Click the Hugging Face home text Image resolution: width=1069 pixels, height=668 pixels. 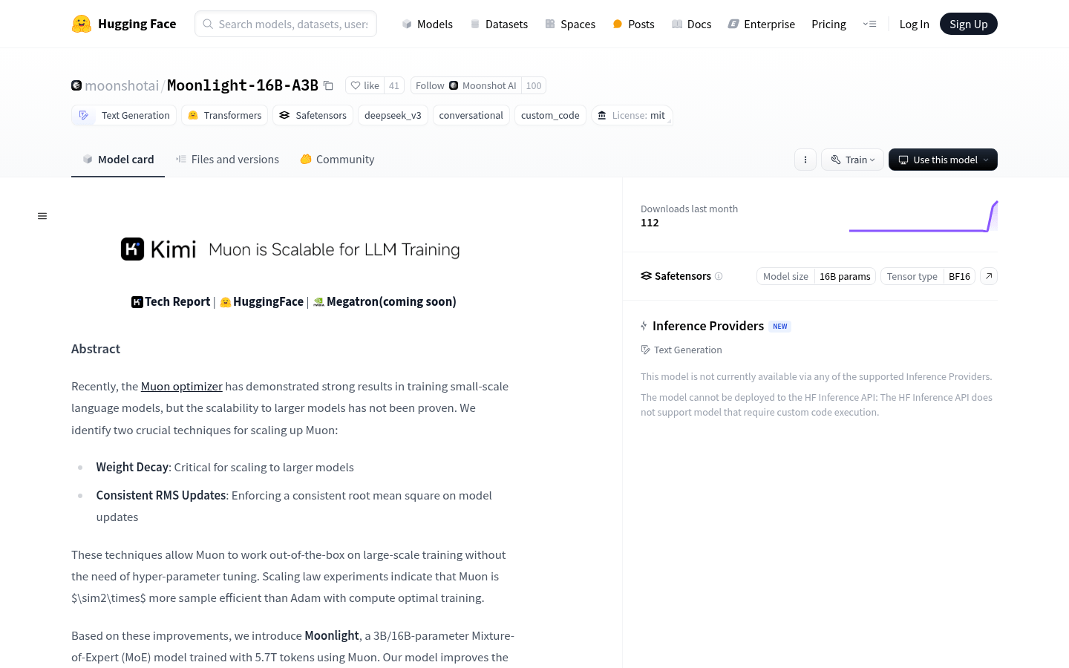point(137,24)
